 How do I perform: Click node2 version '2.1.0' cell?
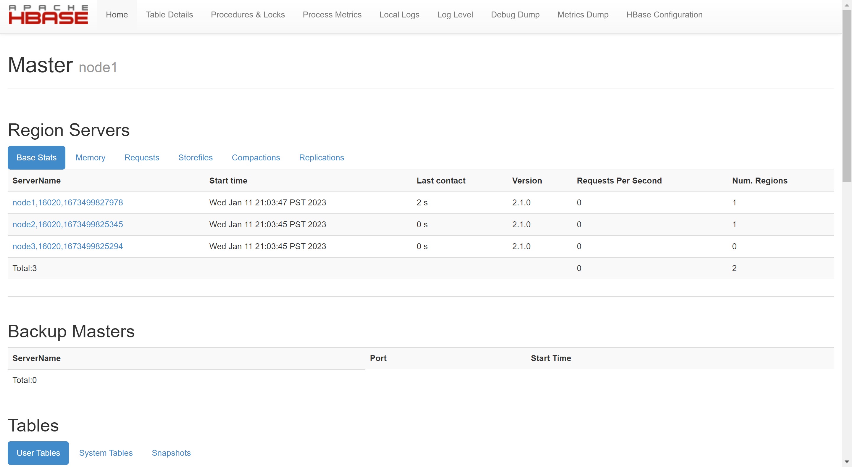click(521, 224)
